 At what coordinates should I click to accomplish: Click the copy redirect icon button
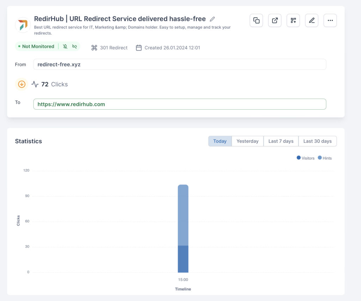(256, 20)
